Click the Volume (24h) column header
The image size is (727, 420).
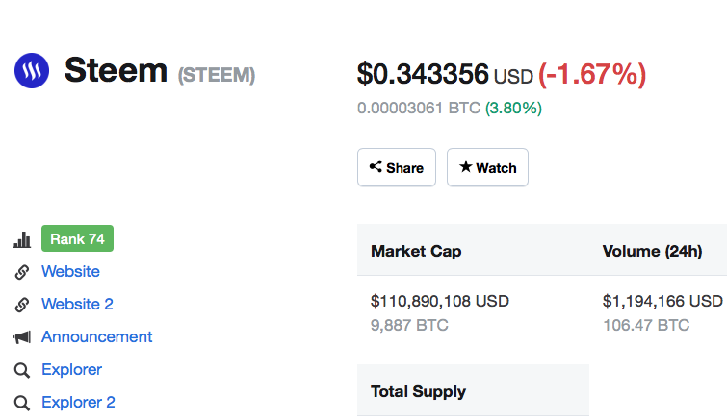coord(652,251)
